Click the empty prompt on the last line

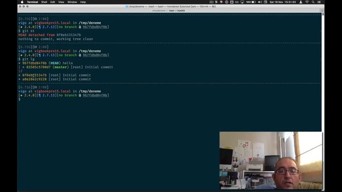pos(19,99)
